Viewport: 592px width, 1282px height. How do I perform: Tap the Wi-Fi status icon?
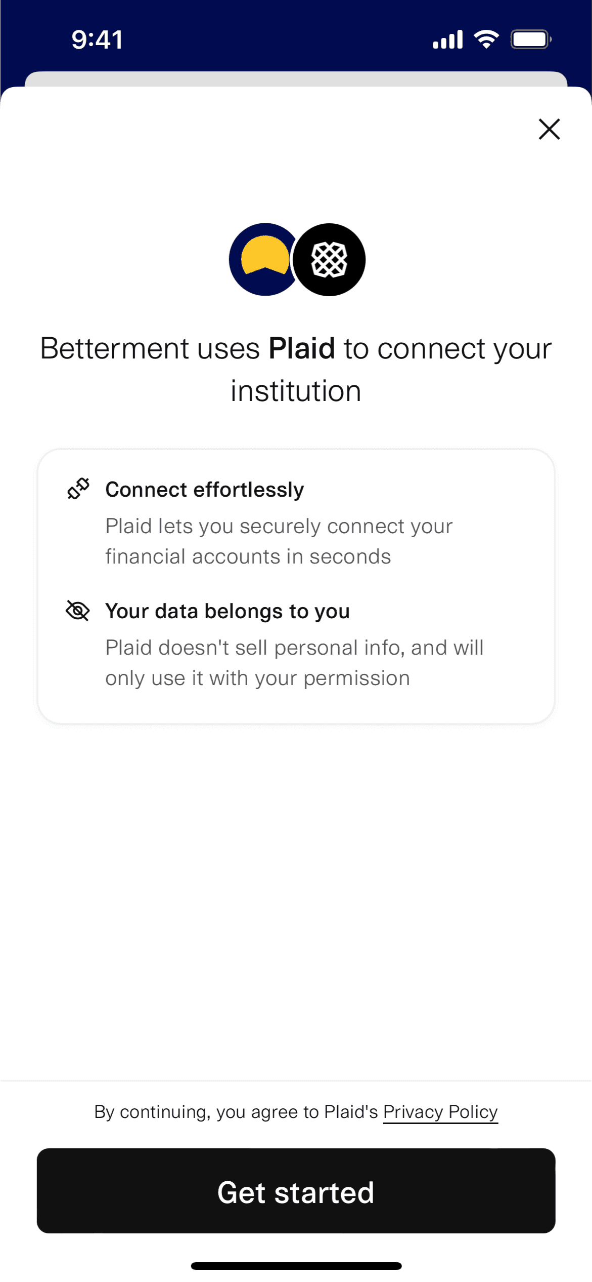click(x=486, y=39)
